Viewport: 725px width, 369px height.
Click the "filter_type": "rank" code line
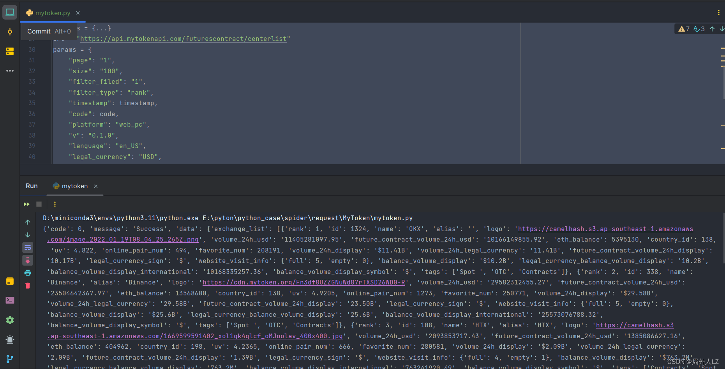(111, 93)
